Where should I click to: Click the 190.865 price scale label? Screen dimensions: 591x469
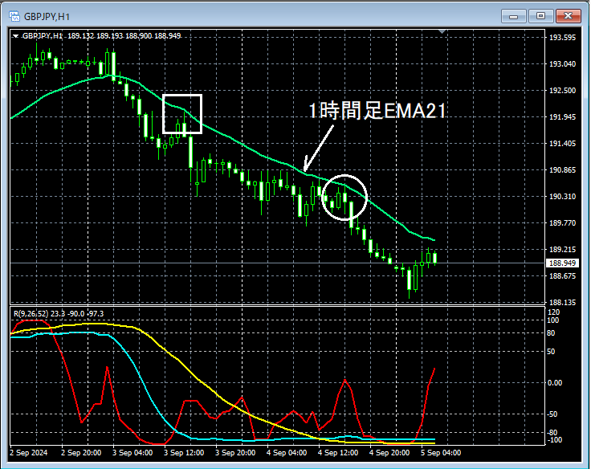coord(562,170)
